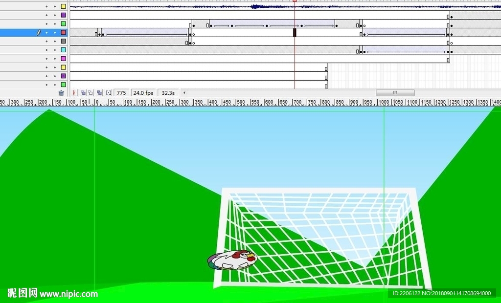501x303 pixels.
Task: Lock the purple layer above the bottom layer
Action: click(x=55, y=76)
